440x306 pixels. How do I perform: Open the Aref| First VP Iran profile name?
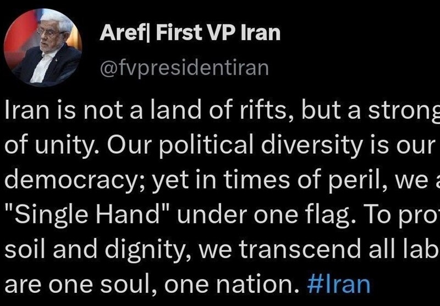pyautogui.click(x=190, y=34)
